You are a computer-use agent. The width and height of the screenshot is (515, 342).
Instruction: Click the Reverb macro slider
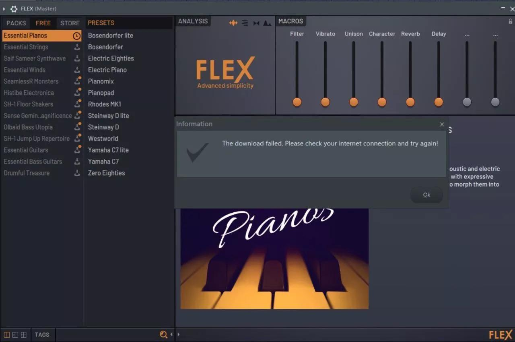(x=410, y=102)
